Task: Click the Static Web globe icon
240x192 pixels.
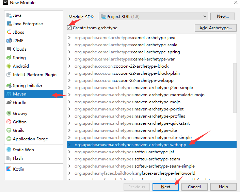Action: click(9, 150)
